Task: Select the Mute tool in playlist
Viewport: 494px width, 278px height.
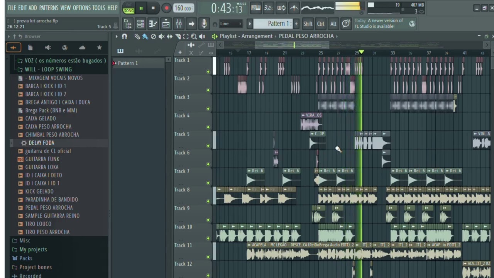Action: pyautogui.click(x=161, y=36)
